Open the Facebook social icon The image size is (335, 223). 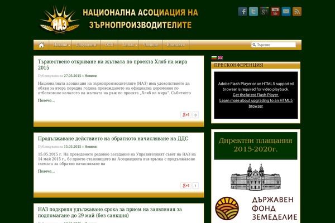[x=242, y=11]
